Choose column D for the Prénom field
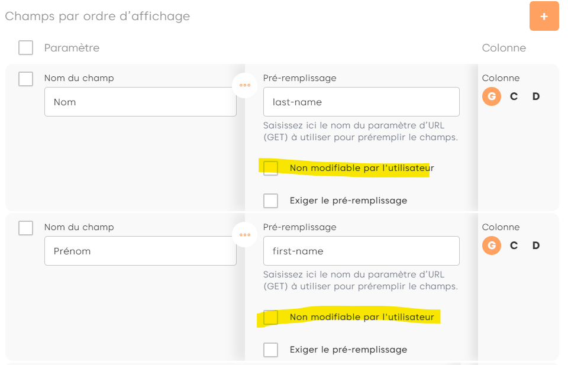Viewport: 568px width, 365px height. [536, 246]
